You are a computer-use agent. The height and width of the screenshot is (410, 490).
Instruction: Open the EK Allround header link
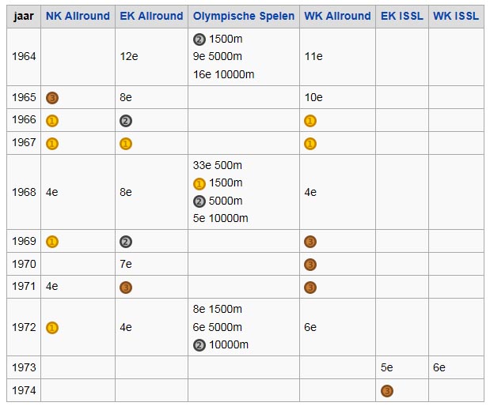pos(151,16)
